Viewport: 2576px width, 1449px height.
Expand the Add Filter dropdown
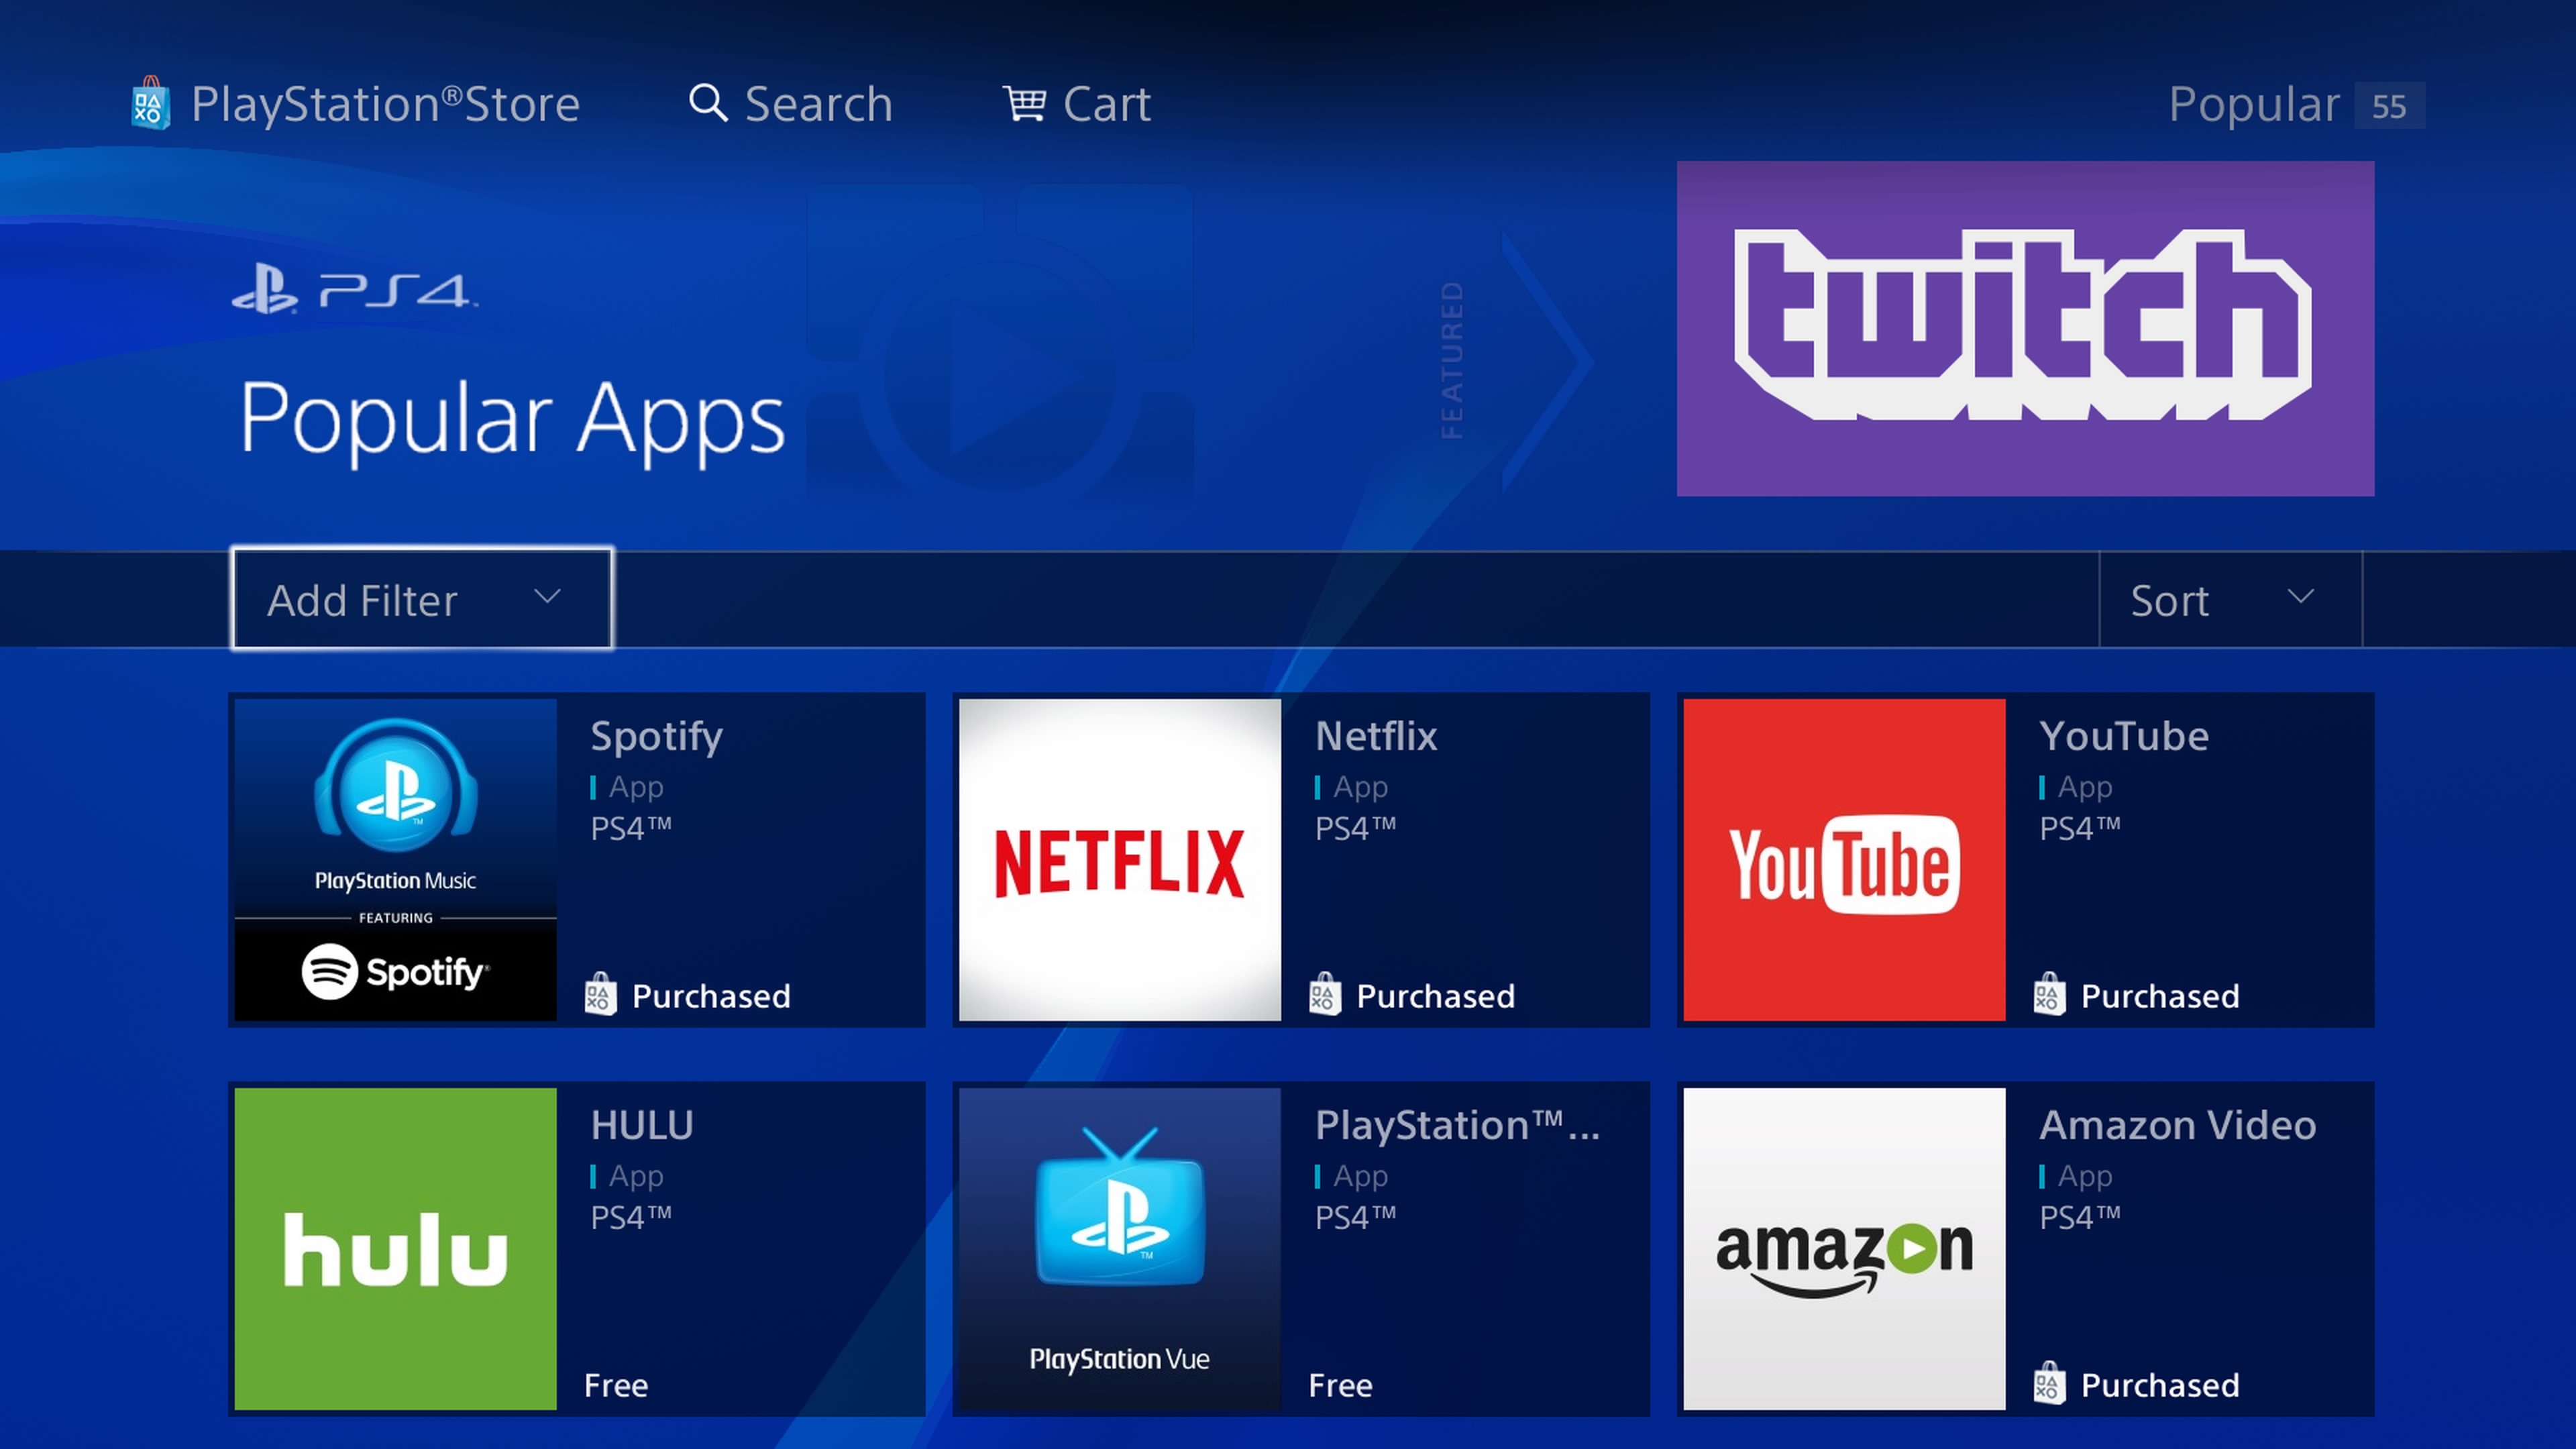421,598
